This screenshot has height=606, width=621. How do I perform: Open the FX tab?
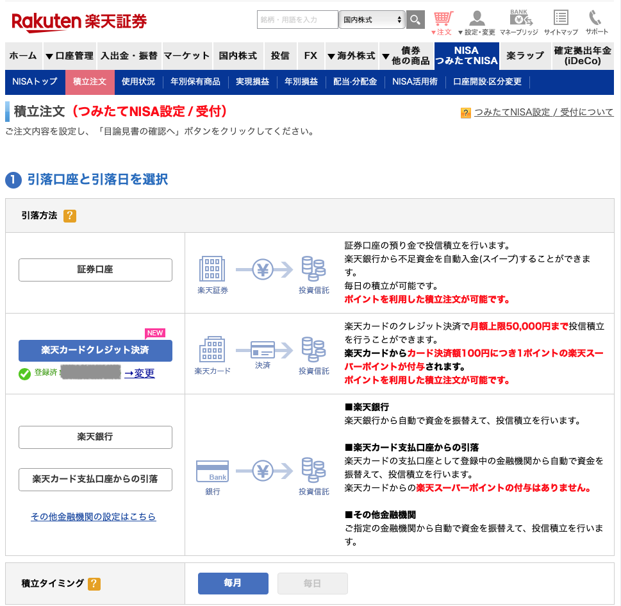(310, 56)
